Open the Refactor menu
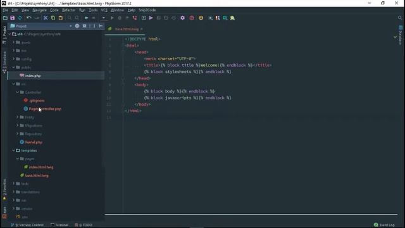The image size is (405, 228). click(x=69, y=10)
